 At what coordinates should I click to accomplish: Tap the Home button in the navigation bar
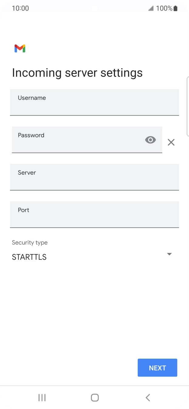click(x=94, y=397)
